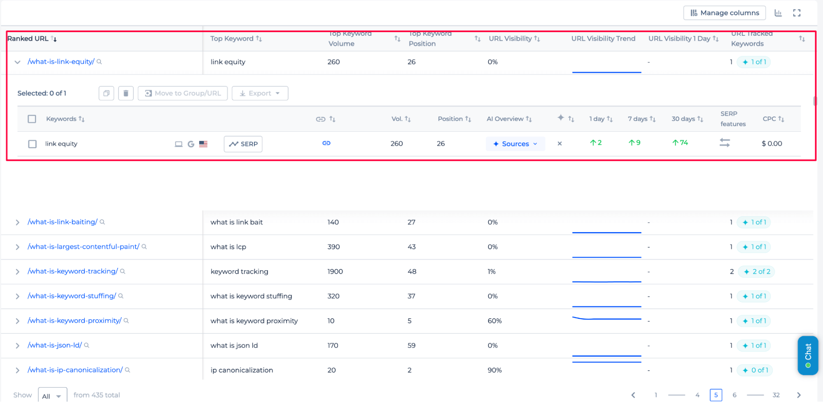Click the delete trash icon
This screenshot has height=402, width=823.
[126, 93]
